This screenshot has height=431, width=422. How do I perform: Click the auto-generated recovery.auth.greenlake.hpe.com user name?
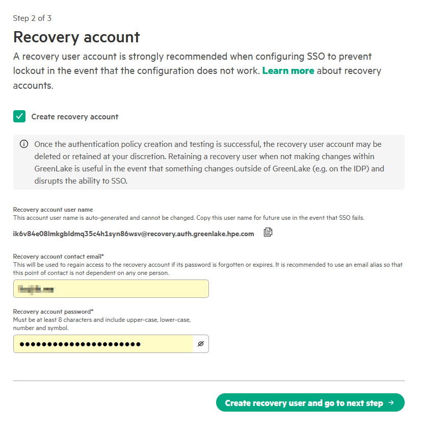(133, 234)
